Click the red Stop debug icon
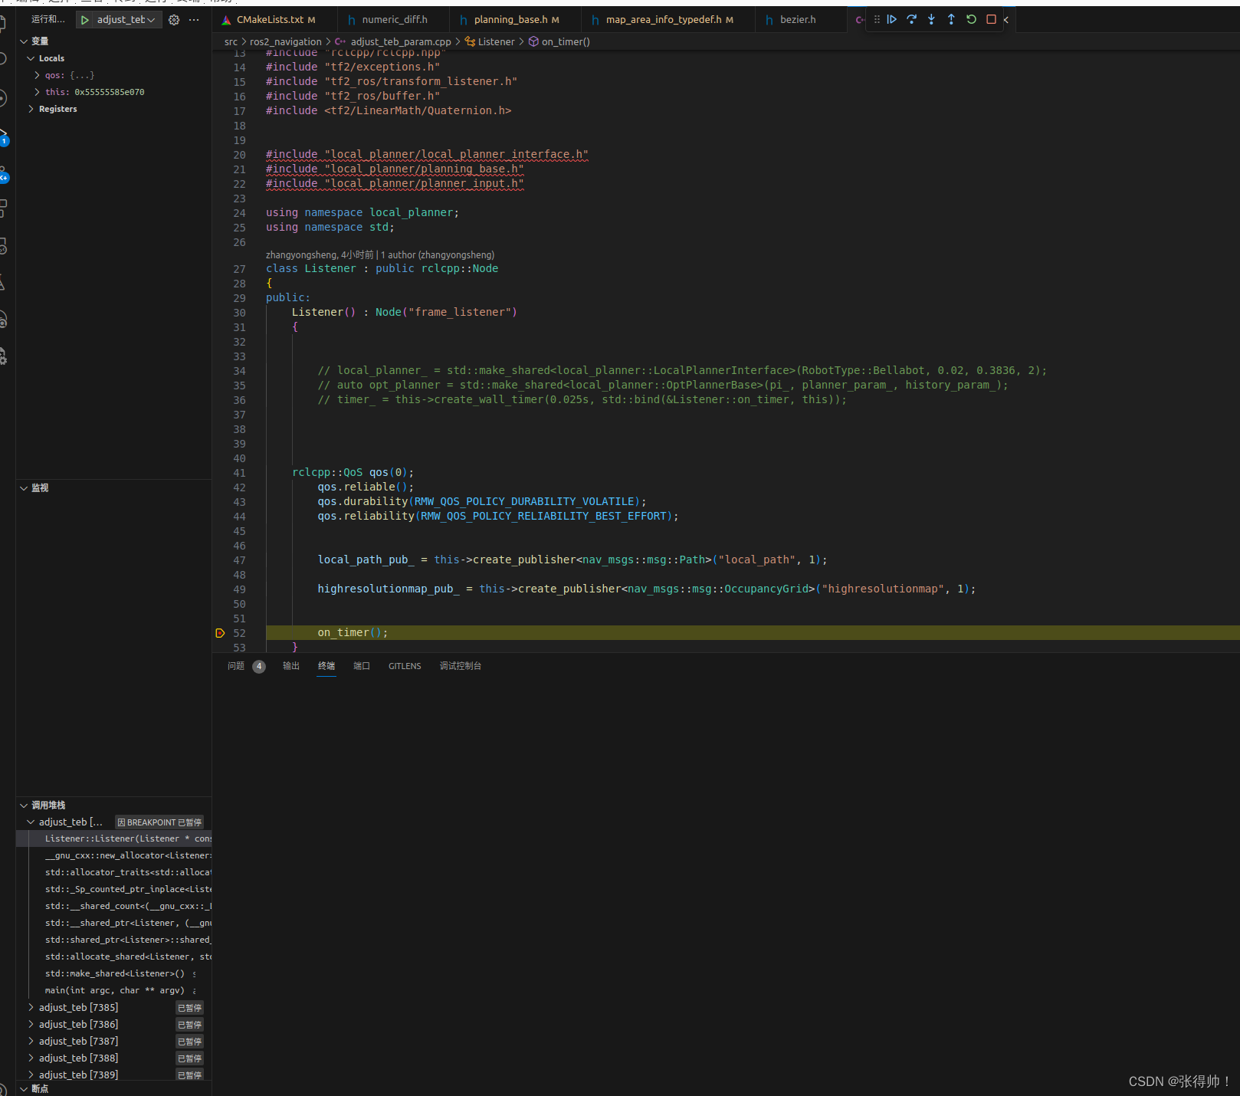 pos(990,19)
